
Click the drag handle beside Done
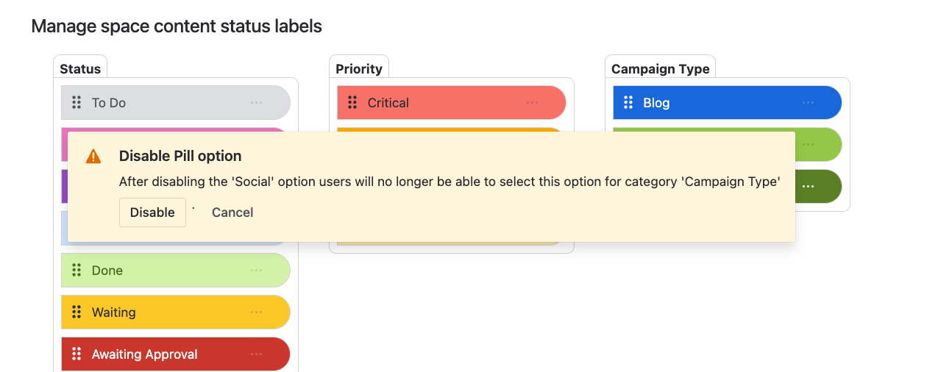click(77, 271)
